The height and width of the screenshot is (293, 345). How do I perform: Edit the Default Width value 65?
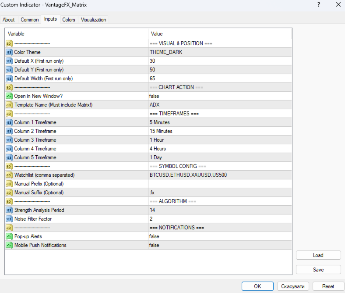point(220,79)
